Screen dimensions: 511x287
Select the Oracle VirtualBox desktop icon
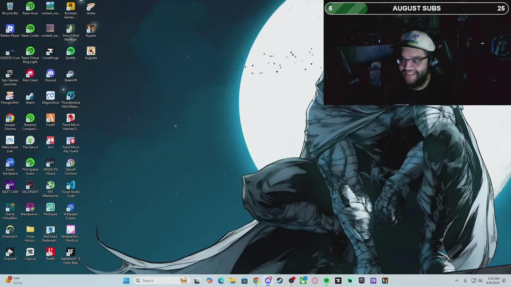(10, 211)
